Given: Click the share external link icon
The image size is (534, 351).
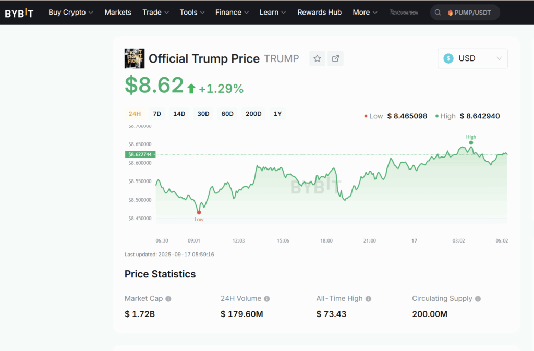Looking at the screenshot, I should 336,58.
